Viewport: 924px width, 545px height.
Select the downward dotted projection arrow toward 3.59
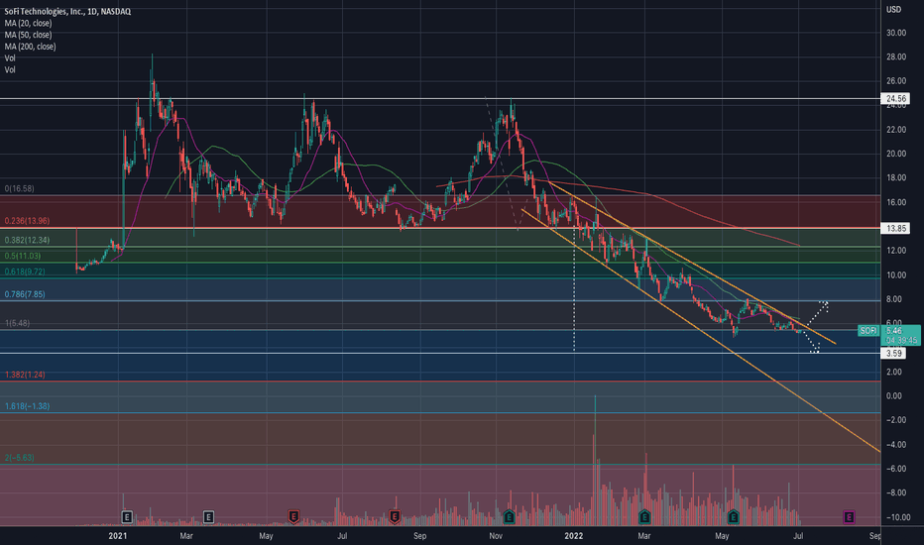tap(812, 343)
